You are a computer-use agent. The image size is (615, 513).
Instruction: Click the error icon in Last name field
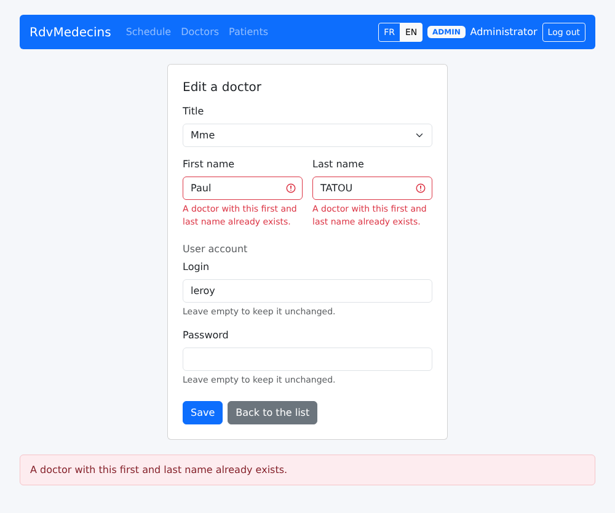[x=421, y=188]
